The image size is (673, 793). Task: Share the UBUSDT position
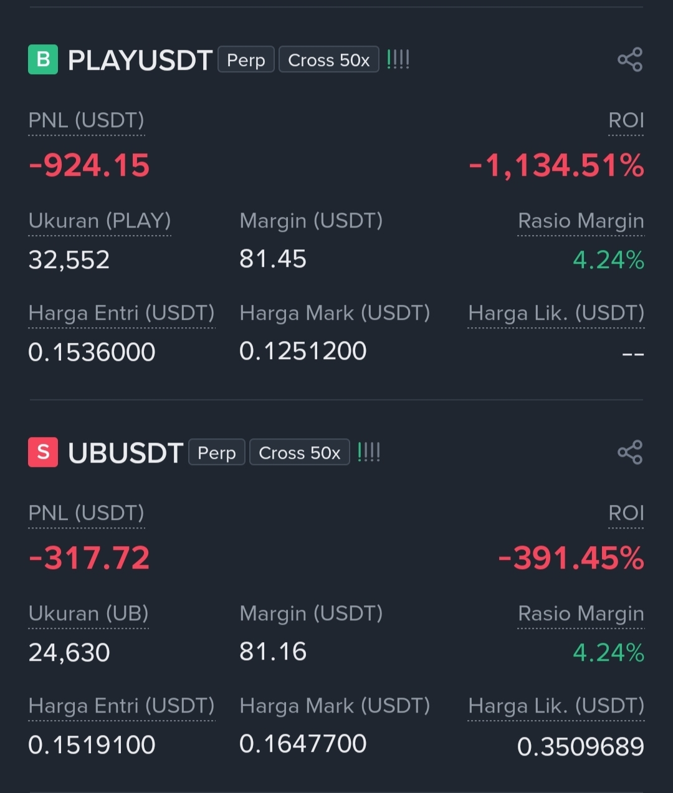coord(630,453)
